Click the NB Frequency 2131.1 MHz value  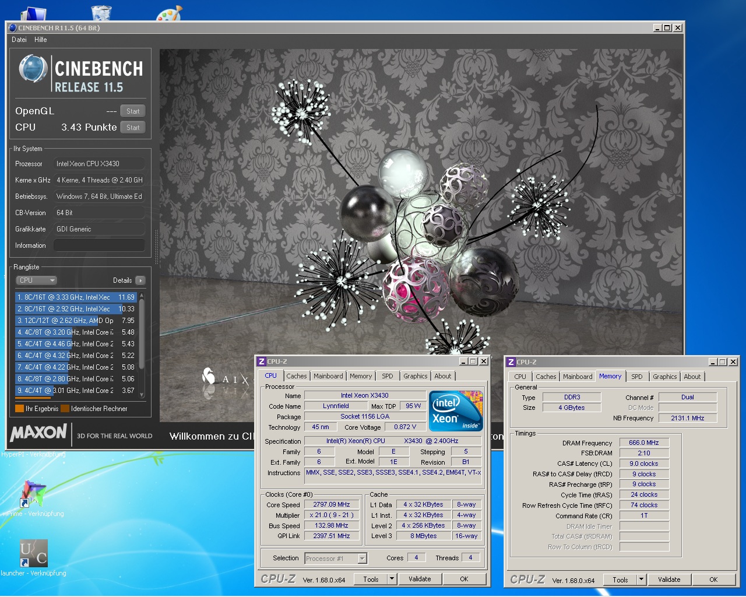pos(688,418)
